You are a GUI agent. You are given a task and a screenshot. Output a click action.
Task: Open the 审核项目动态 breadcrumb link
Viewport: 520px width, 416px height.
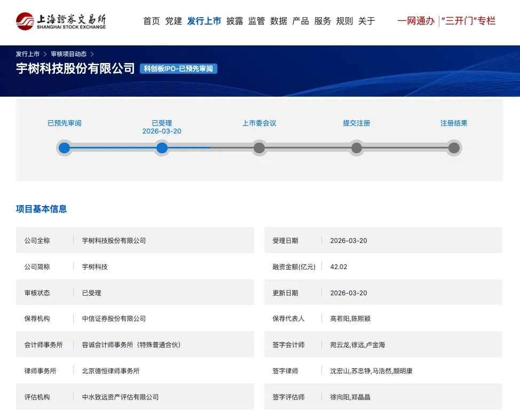click(x=69, y=53)
